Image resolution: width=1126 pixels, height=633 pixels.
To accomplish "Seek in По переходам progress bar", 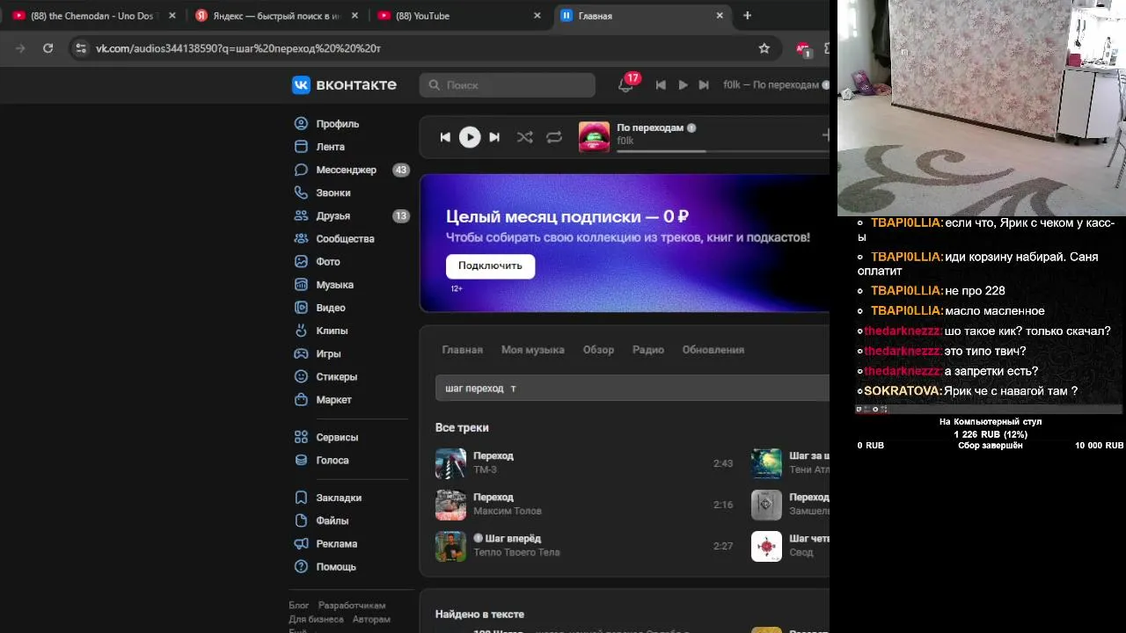I will (x=722, y=151).
